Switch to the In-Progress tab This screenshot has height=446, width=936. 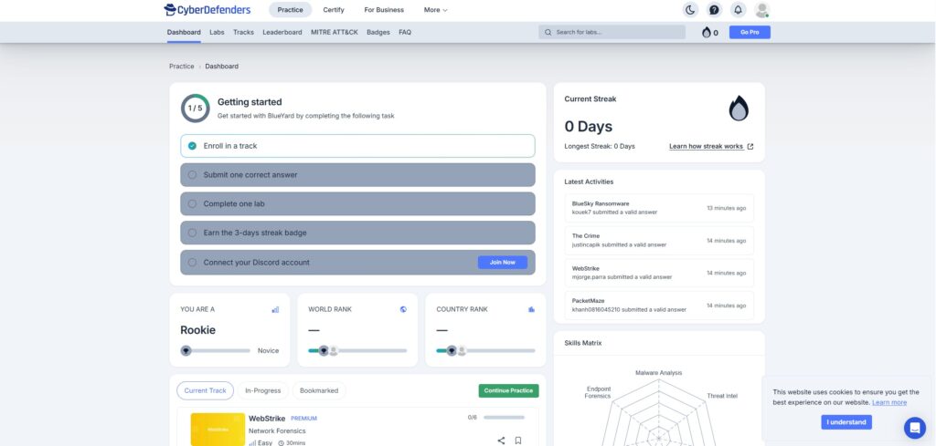coord(262,390)
